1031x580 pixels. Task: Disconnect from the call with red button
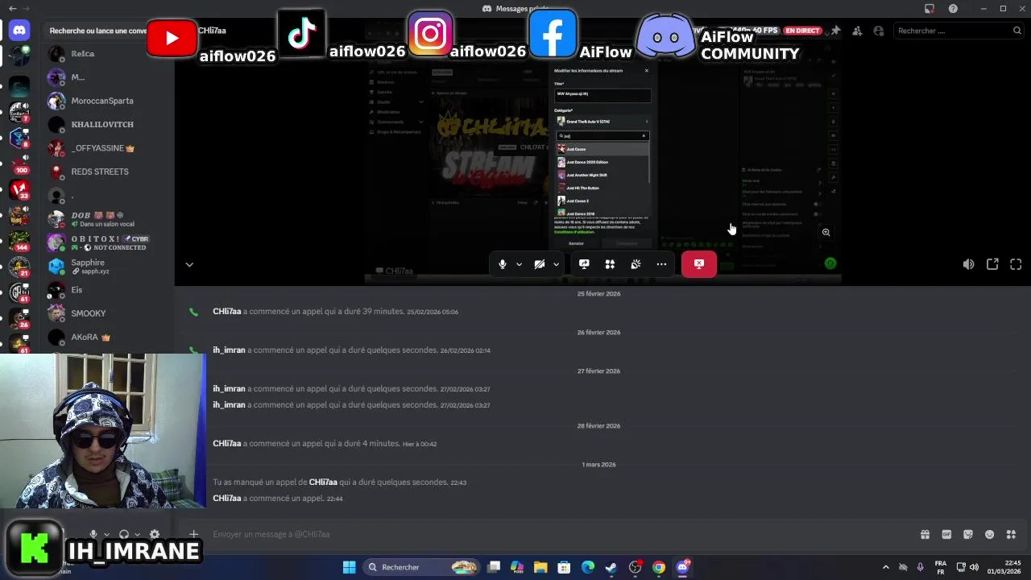click(699, 264)
